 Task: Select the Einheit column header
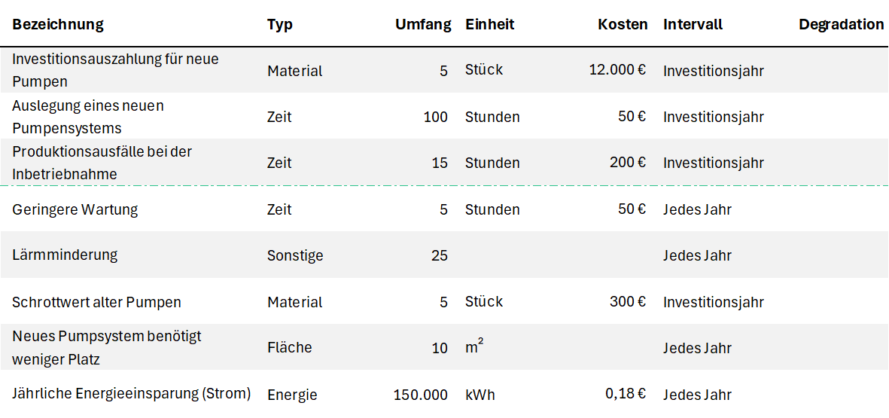(x=489, y=24)
